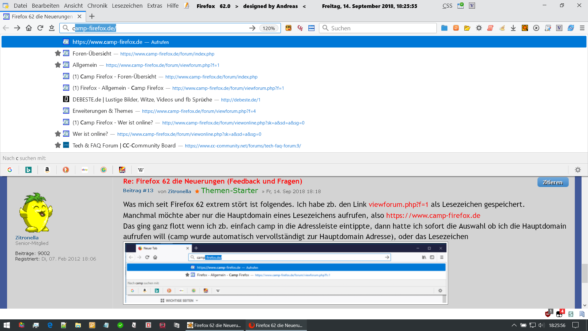
Task: Search with Google one-click engine
Action: click(10, 170)
